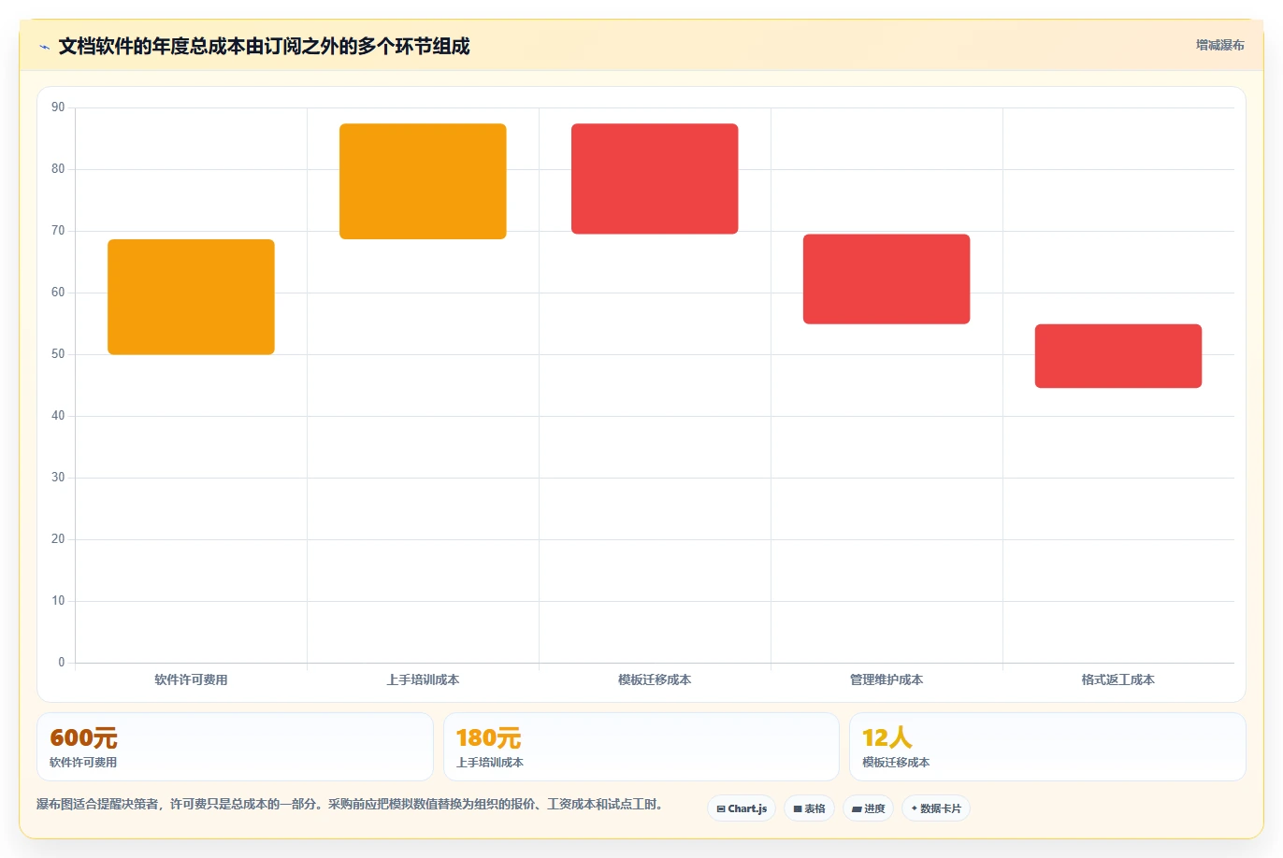Click the red 格式返工成本 bar
1283x858 pixels.
tap(1118, 356)
